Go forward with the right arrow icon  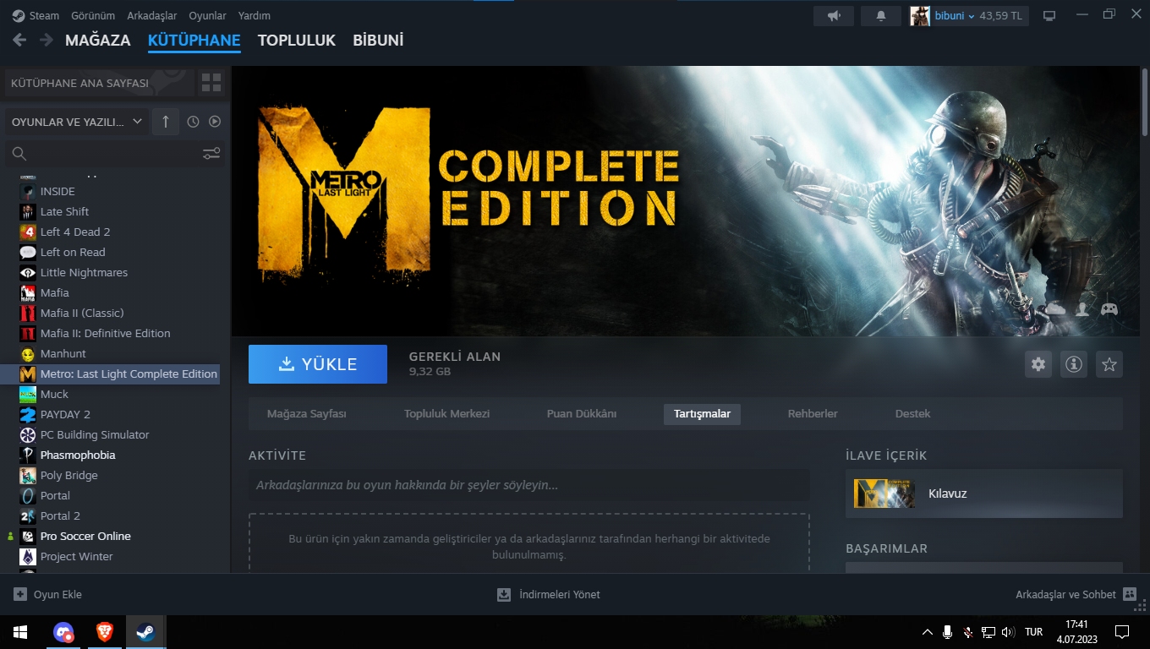point(47,40)
